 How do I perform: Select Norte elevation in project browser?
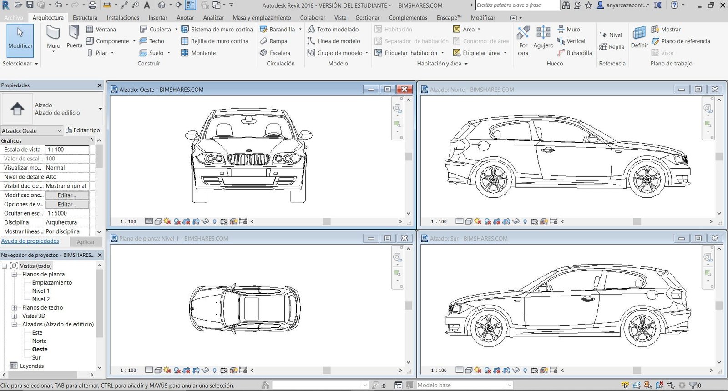tap(40, 341)
